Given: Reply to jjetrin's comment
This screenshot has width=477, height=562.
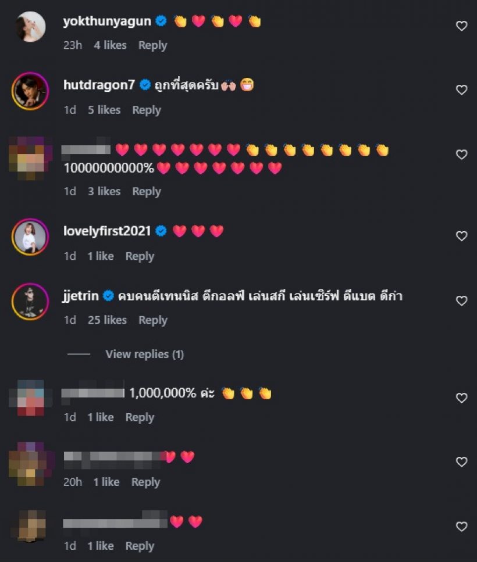Looking at the screenshot, I should pyautogui.click(x=153, y=320).
